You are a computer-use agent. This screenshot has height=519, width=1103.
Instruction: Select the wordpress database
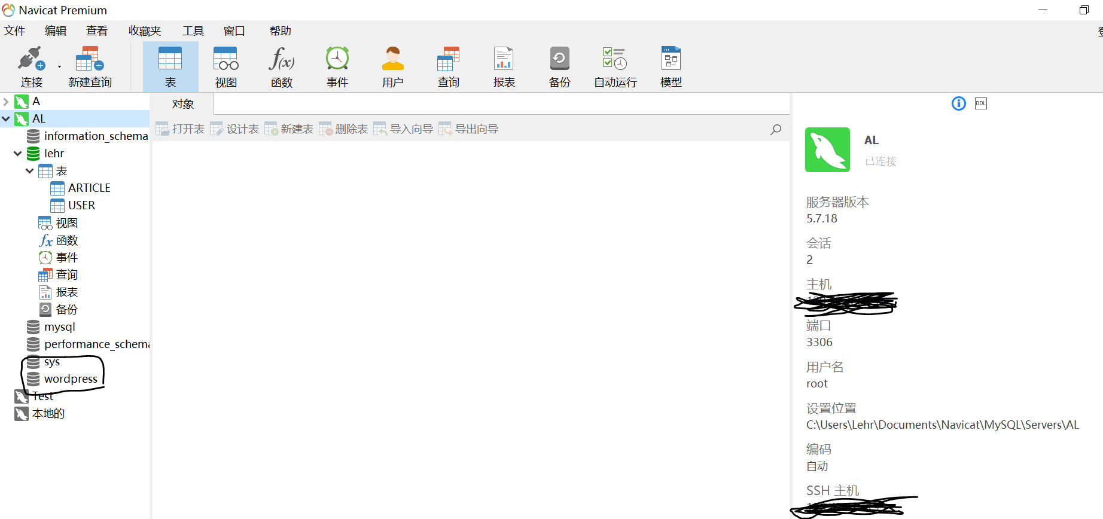(71, 379)
